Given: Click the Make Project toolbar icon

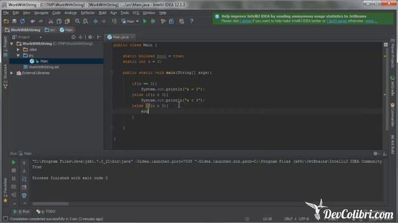Looking at the screenshot, I should click(x=114, y=22).
